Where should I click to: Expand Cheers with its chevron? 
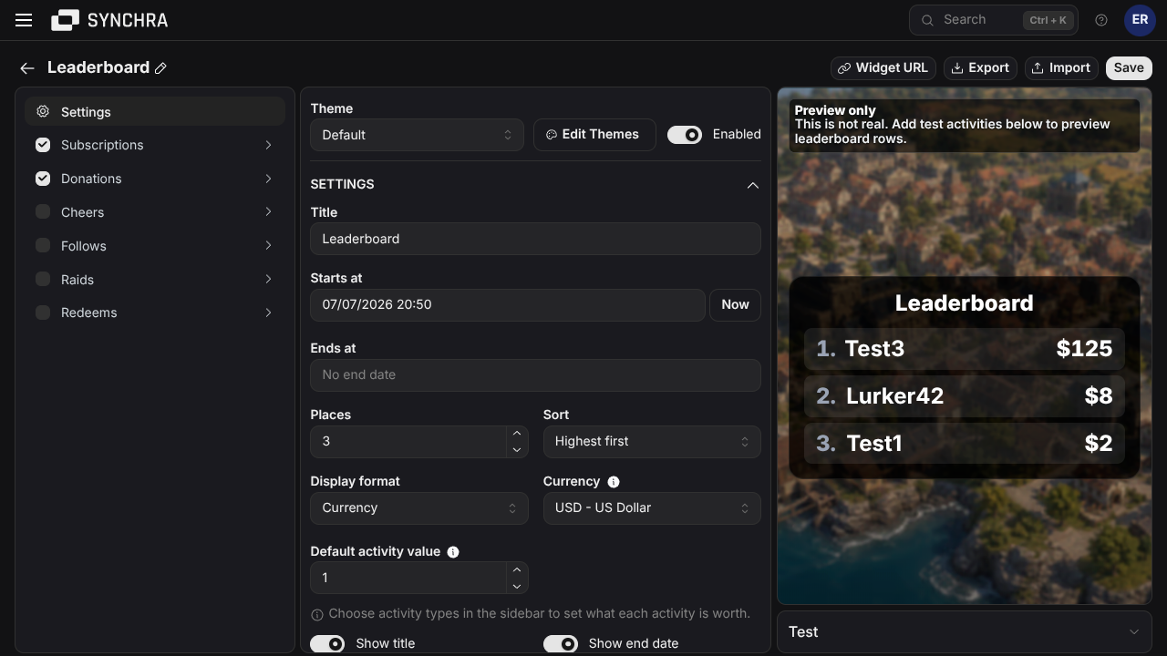click(x=268, y=212)
